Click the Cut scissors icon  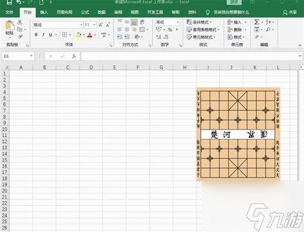point(20,22)
